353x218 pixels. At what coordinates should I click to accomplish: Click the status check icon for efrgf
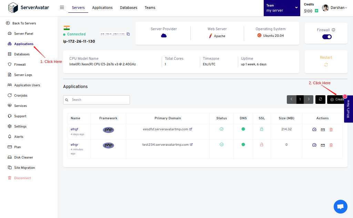pyautogui.click(x=222, y=129)
